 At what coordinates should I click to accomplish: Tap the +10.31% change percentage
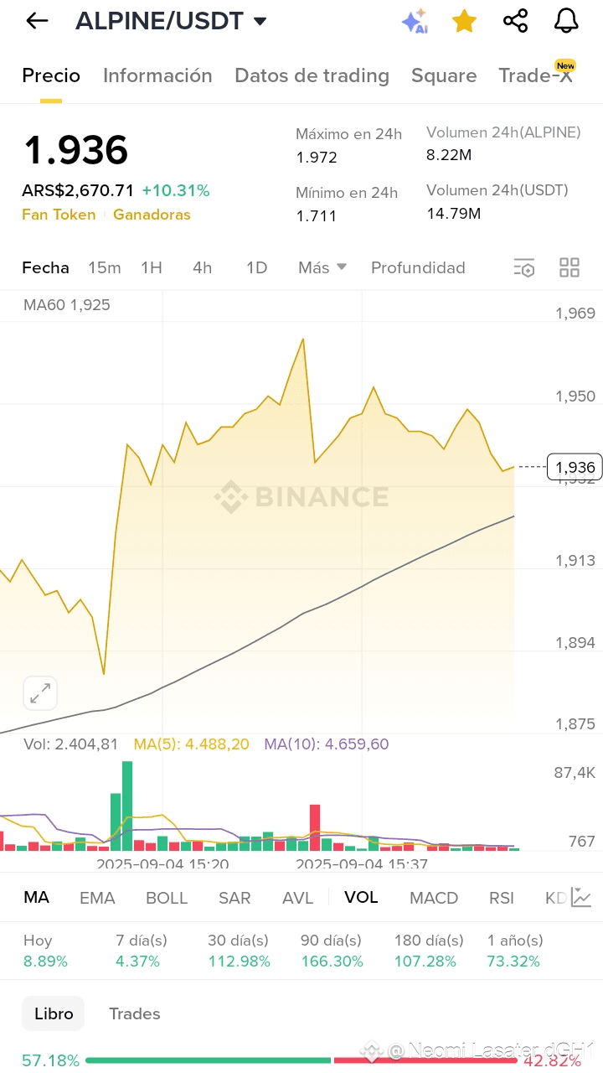coord(176,191)
